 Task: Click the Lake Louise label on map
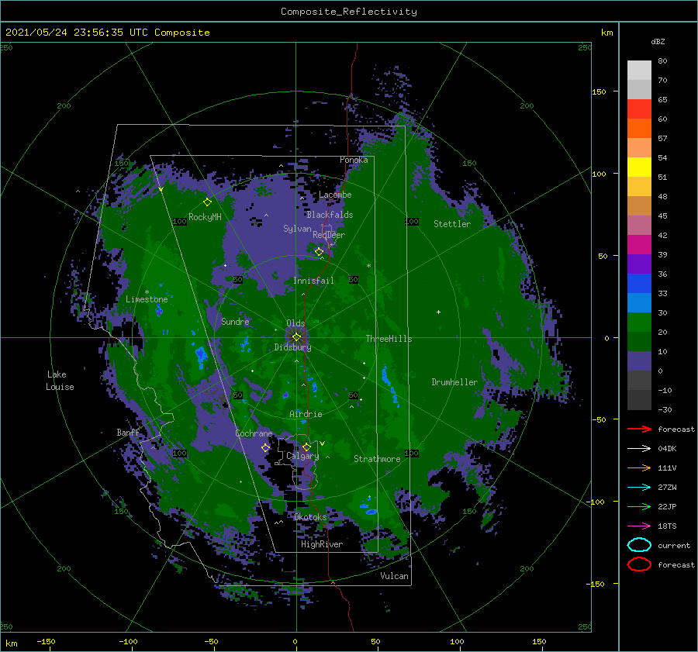point(60,381)
